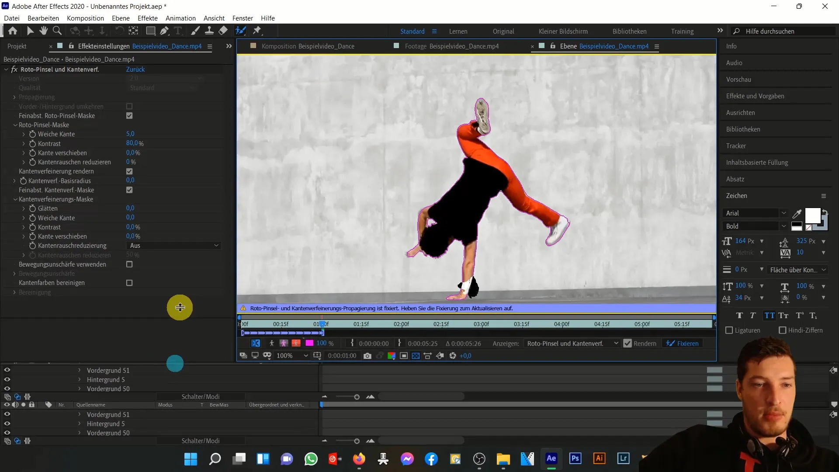The image size is (839, 472).
Task: Expand Kantenrauschreduzierung dropdown menu
Action: (217, 245)
